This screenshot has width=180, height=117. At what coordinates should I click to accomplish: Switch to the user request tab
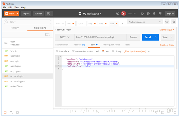coord(71,24)
